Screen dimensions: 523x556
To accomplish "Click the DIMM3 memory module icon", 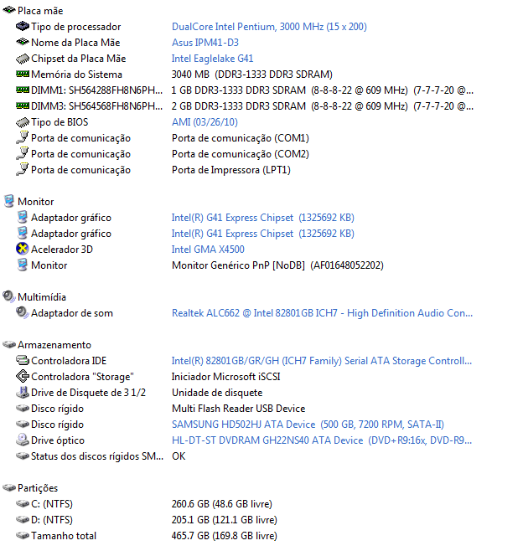I will click(23, 106).
